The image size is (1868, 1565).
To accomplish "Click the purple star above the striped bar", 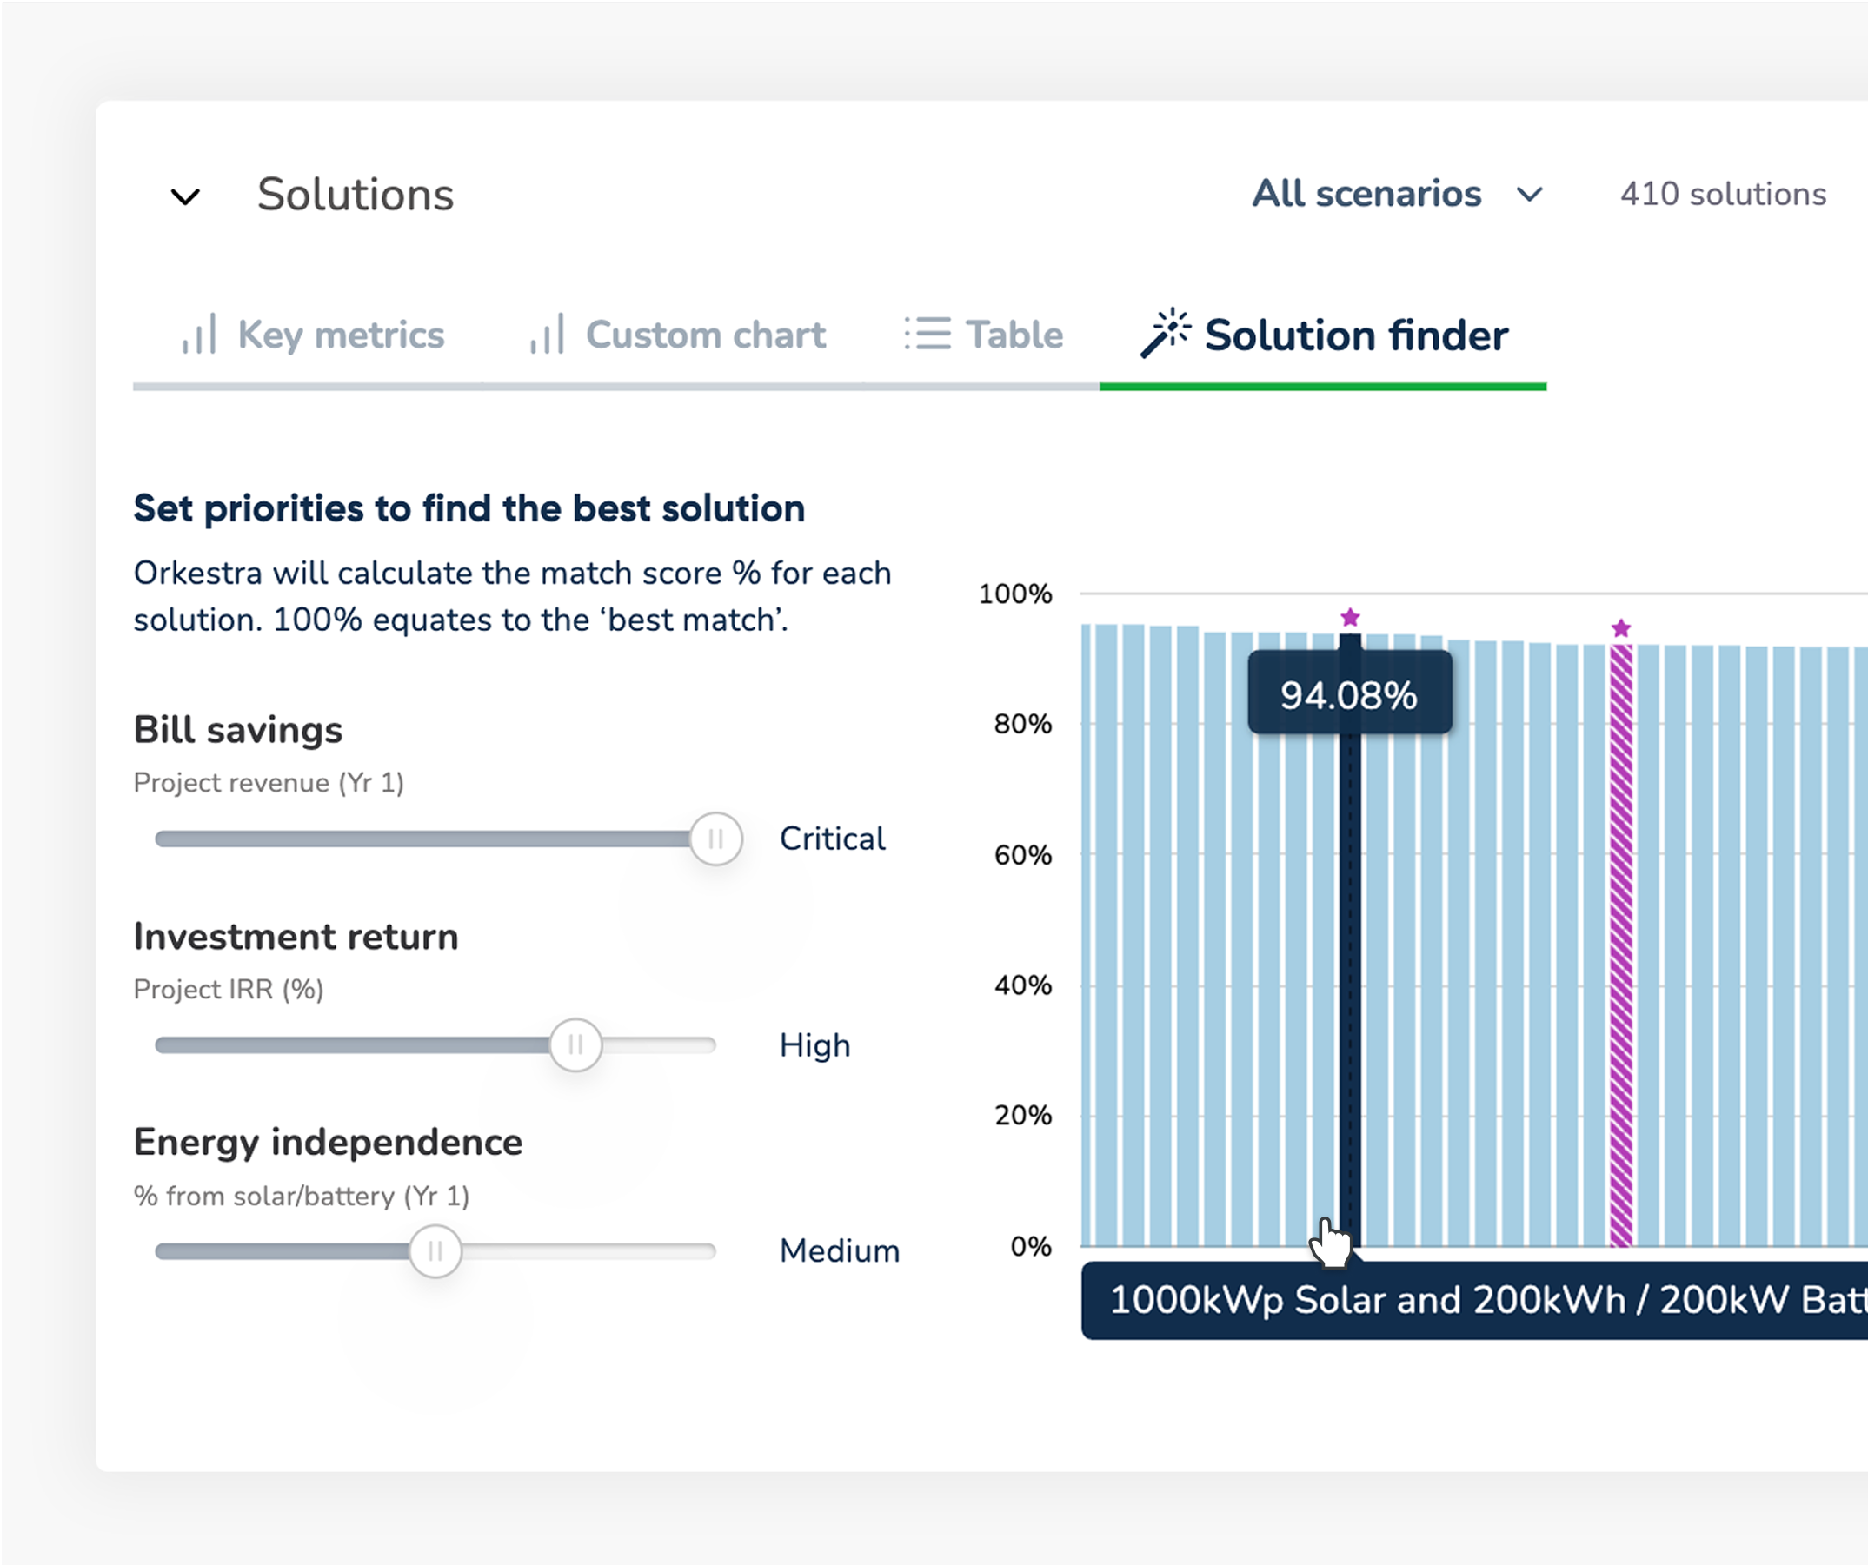I will (1622, 628).
